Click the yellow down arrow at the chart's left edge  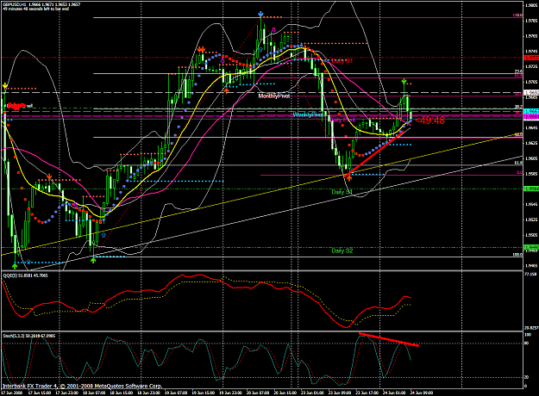[5, 85]
